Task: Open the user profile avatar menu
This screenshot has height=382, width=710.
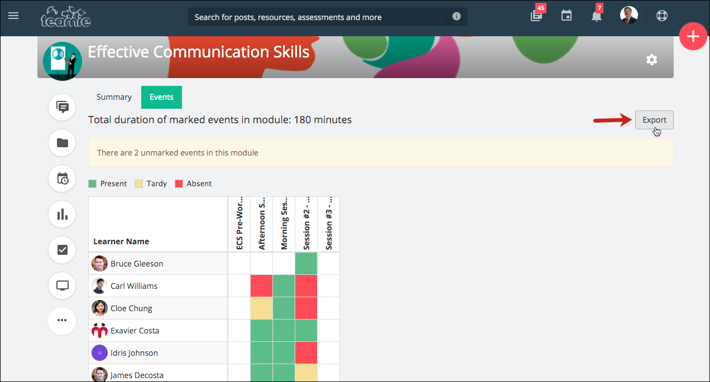Action: 629,15
